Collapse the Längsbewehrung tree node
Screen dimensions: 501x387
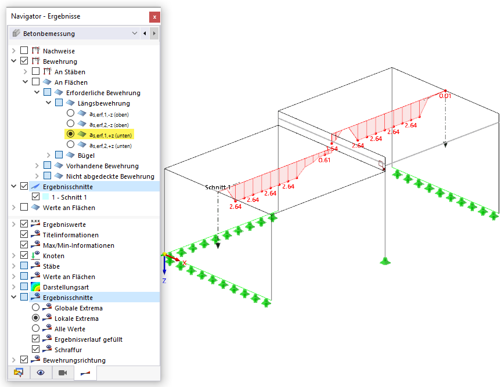coord(49,103)
